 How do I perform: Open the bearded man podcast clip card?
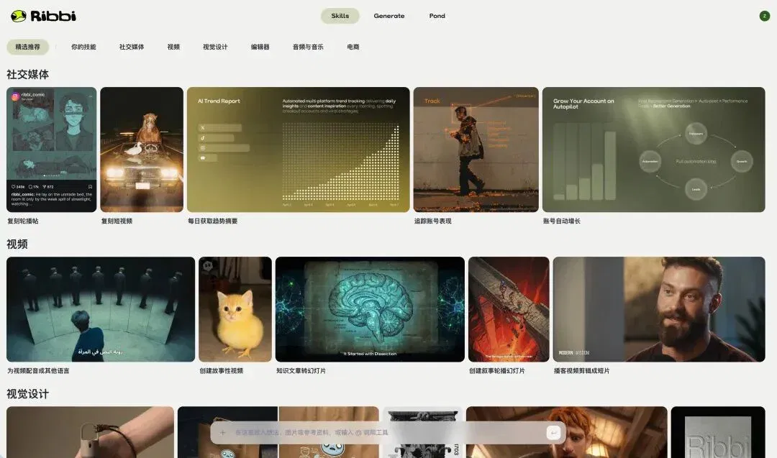point(659,309)
